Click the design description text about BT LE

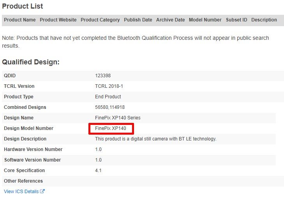coord(155,139)
